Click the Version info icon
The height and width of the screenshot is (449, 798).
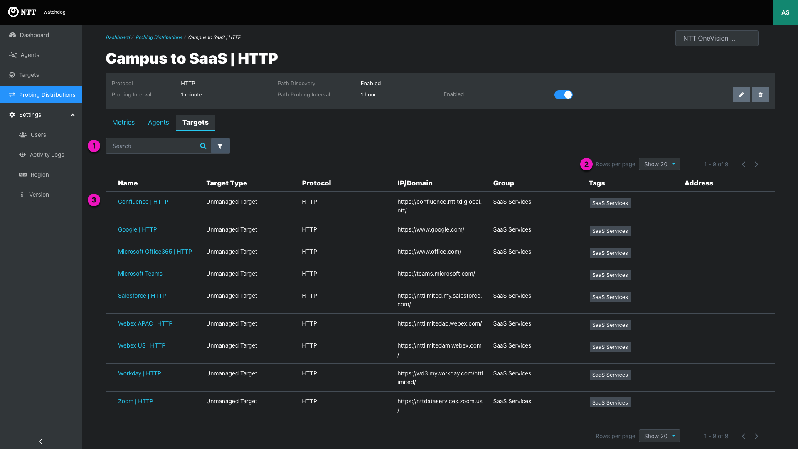pyautogui.click(x=22, y=195)
